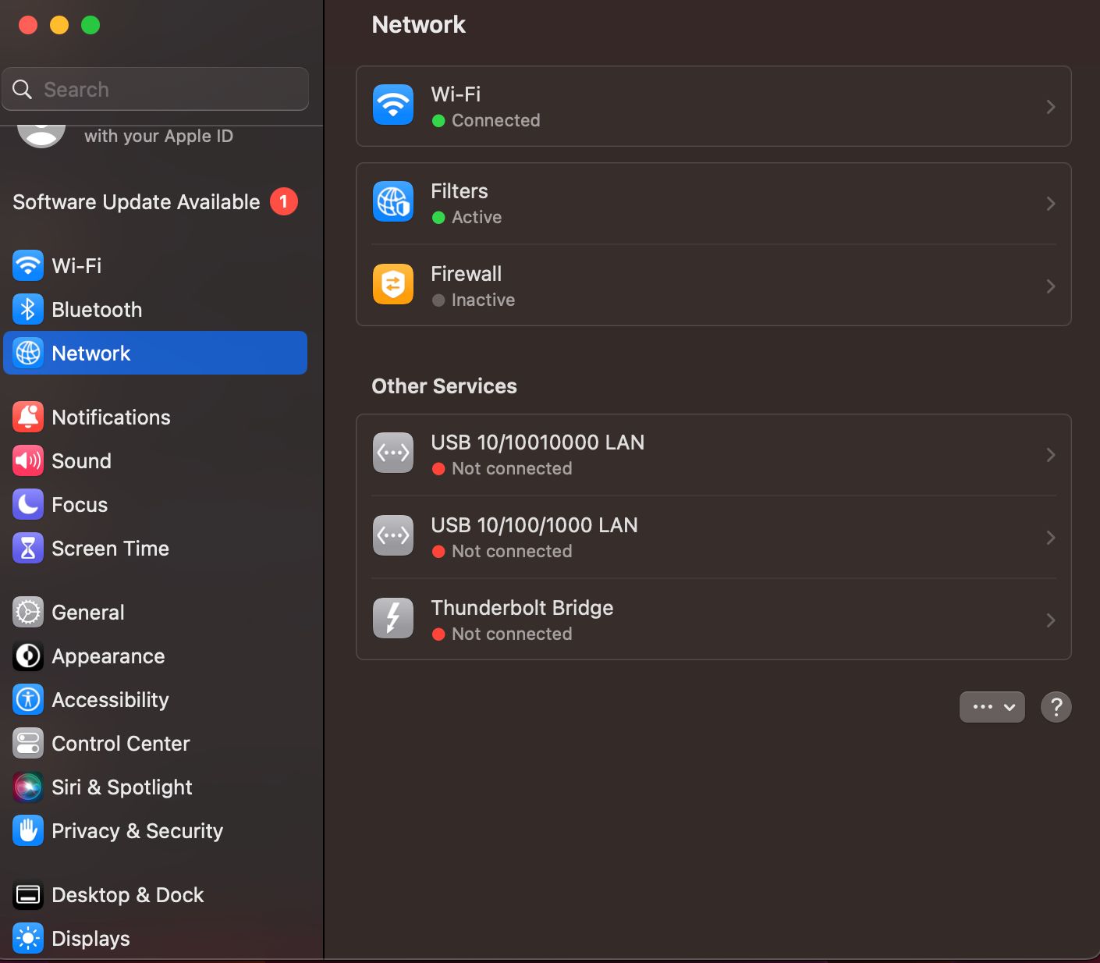Open Thunderbolt Bridge service row
This screenshot has height=963, width=1100.
(x=702, y=620)
